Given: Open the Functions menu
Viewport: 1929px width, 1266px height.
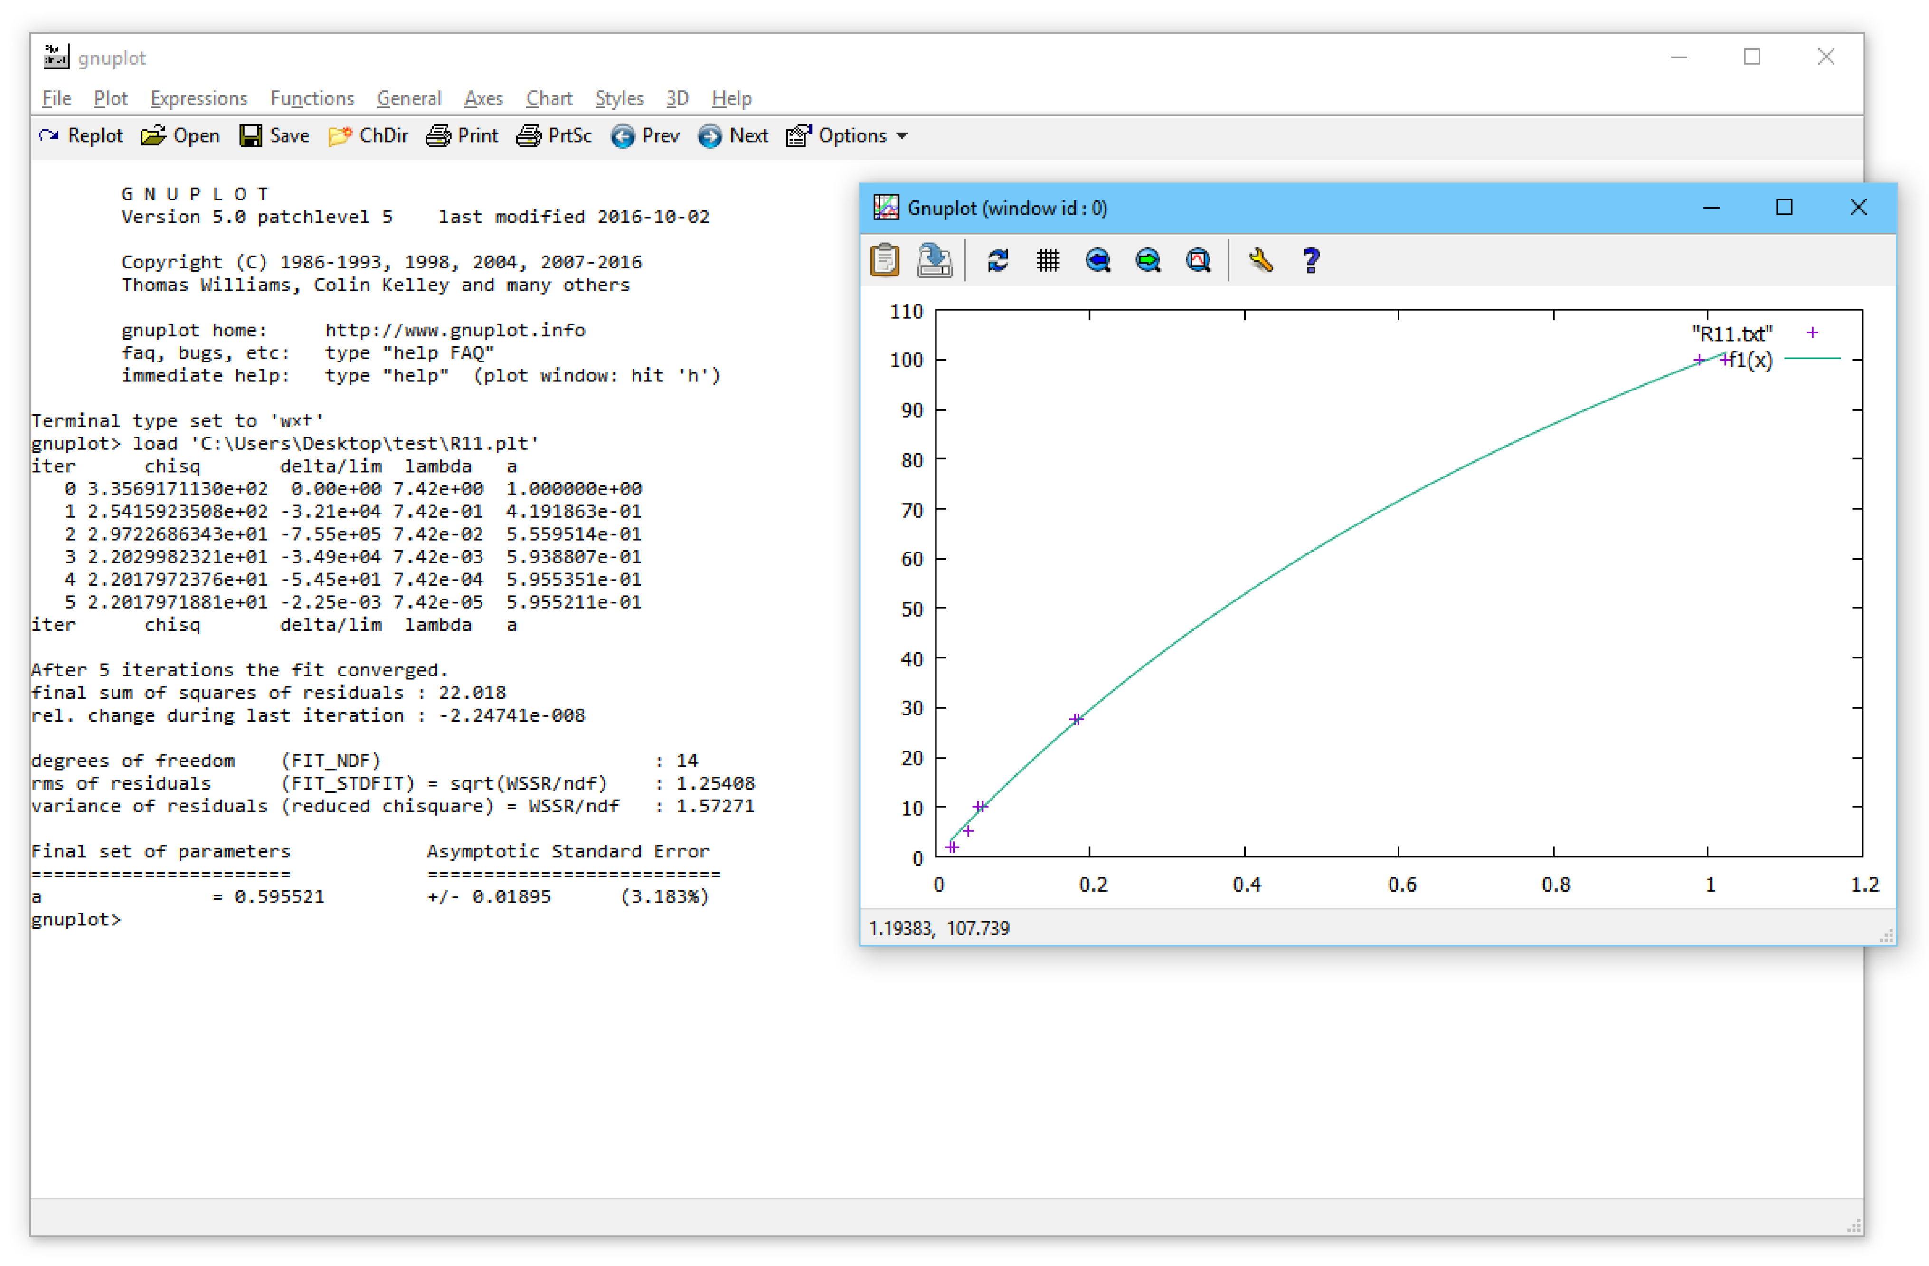Looking at the screenshot, I should [312, 98].
